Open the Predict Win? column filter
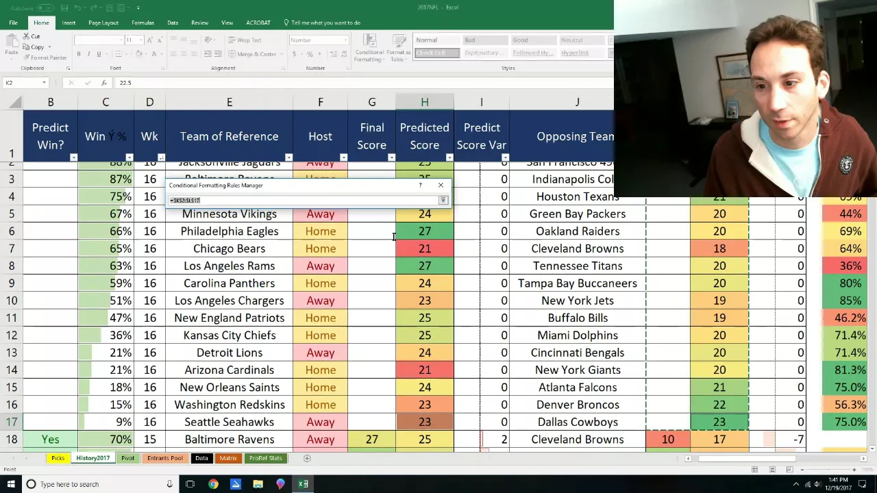The width and height of the screenshot is (877, 493). point(73,157)
